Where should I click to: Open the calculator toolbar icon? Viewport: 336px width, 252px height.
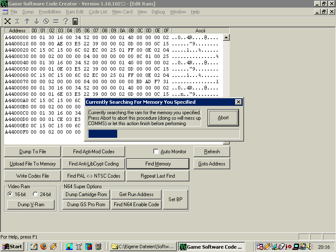pyautogui.click(x=75, y=21)
